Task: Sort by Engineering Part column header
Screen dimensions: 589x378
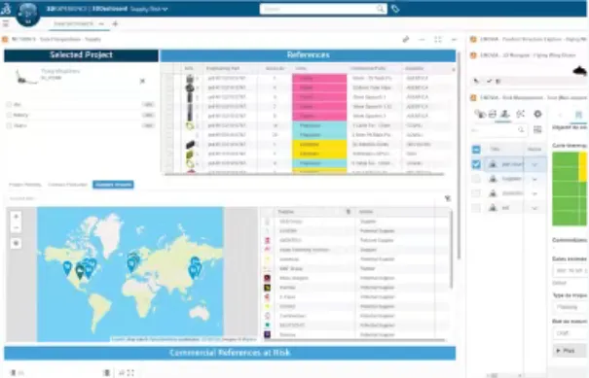Action: 223,68
